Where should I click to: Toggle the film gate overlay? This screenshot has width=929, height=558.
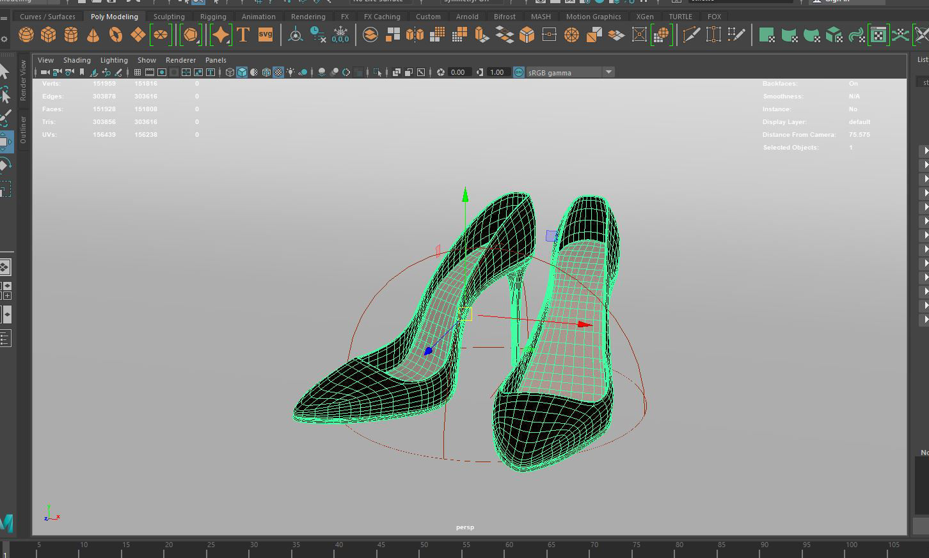pos(150,72)
